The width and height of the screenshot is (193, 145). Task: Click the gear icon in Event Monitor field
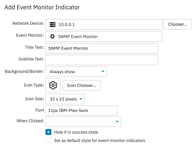[52, 36]
